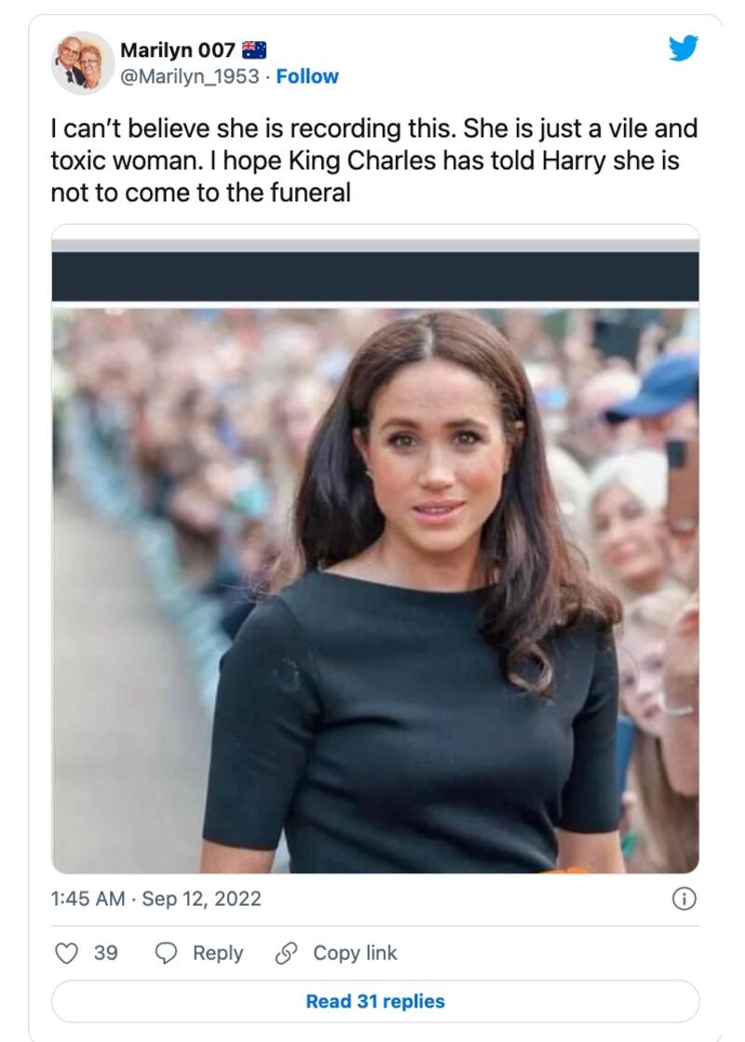Screen dimensions: 745x1042
Task: Click the dark banner atop the embedded image
Action: tap(375, 276)
